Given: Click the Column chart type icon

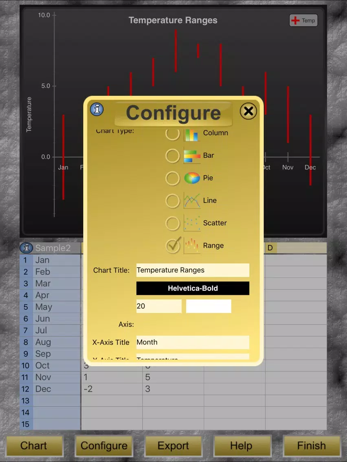Looking at the screenshot, I should tap(192, 135).
